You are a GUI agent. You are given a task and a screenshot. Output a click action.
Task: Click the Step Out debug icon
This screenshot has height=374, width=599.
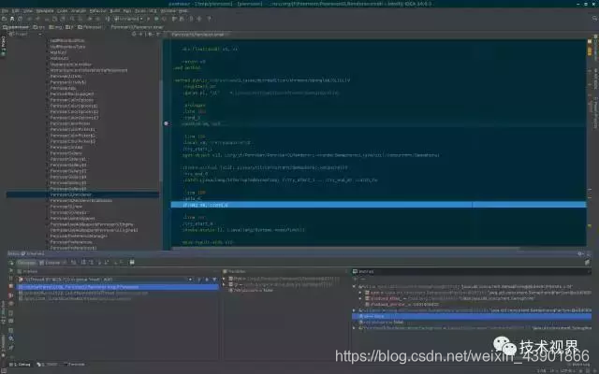(107, 262)
